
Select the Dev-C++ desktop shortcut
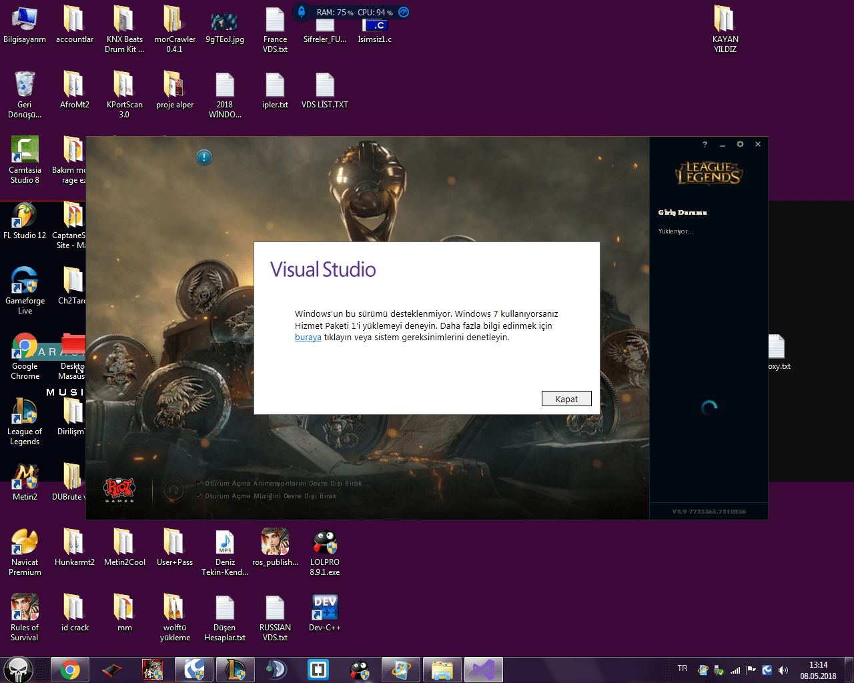(325, 612)
